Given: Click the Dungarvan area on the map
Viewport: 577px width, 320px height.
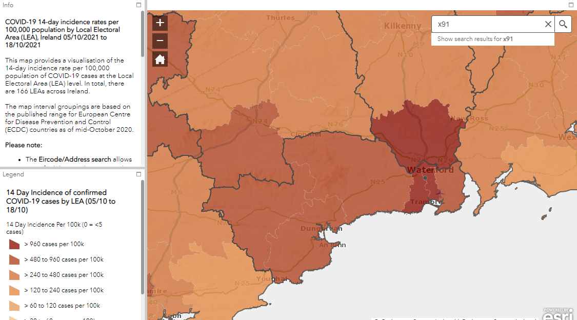Looking at the screenshot, I should coord(321,229).
